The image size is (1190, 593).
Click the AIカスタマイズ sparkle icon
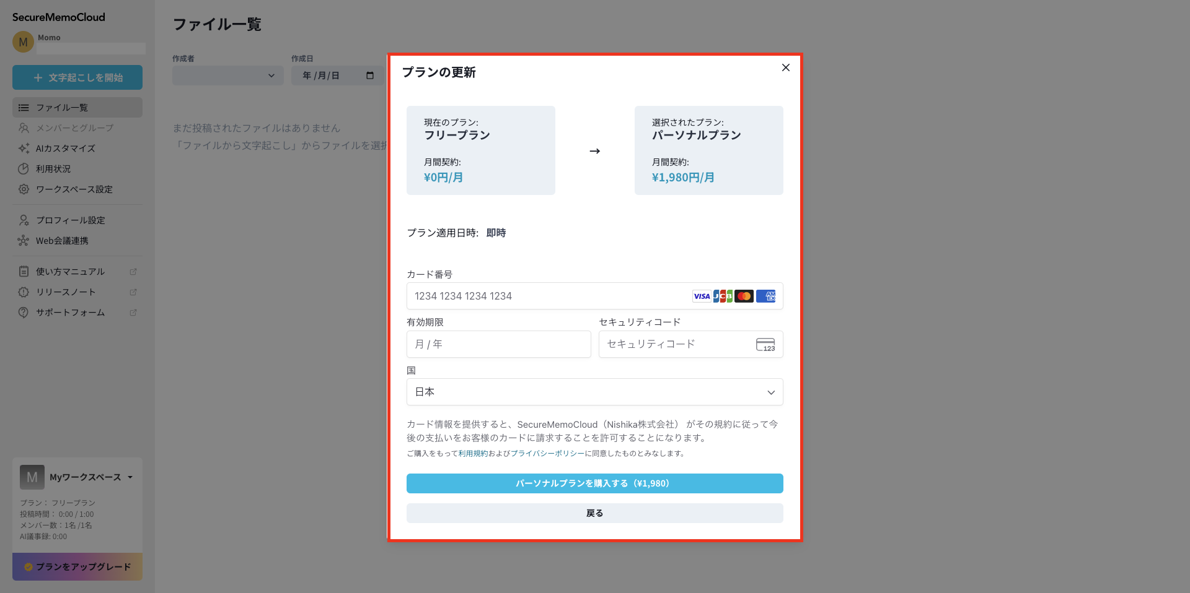[x=24, y=149]
